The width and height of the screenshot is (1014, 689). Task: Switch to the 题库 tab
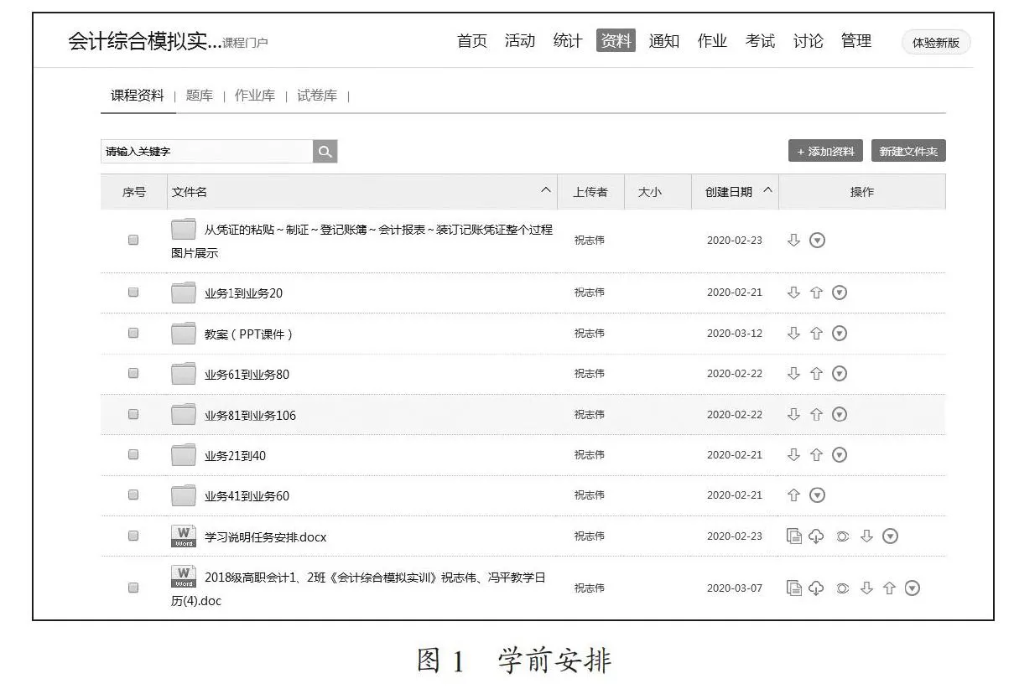[200, 96]
